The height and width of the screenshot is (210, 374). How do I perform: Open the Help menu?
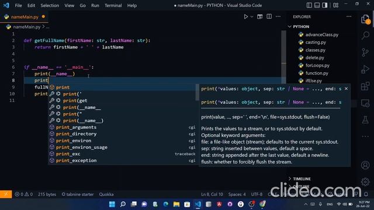[131, 5]
